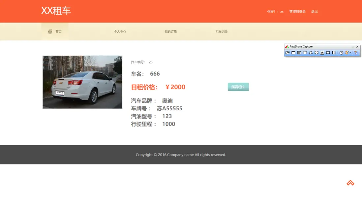The image size is (362, 198).
Task: Start a full screen capture
Action: pyautogui.click(x=316, y=53)
